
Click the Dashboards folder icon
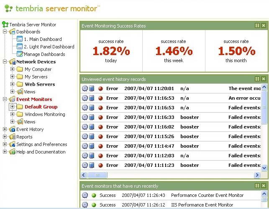pyautogui.click(x=12, y=32)
